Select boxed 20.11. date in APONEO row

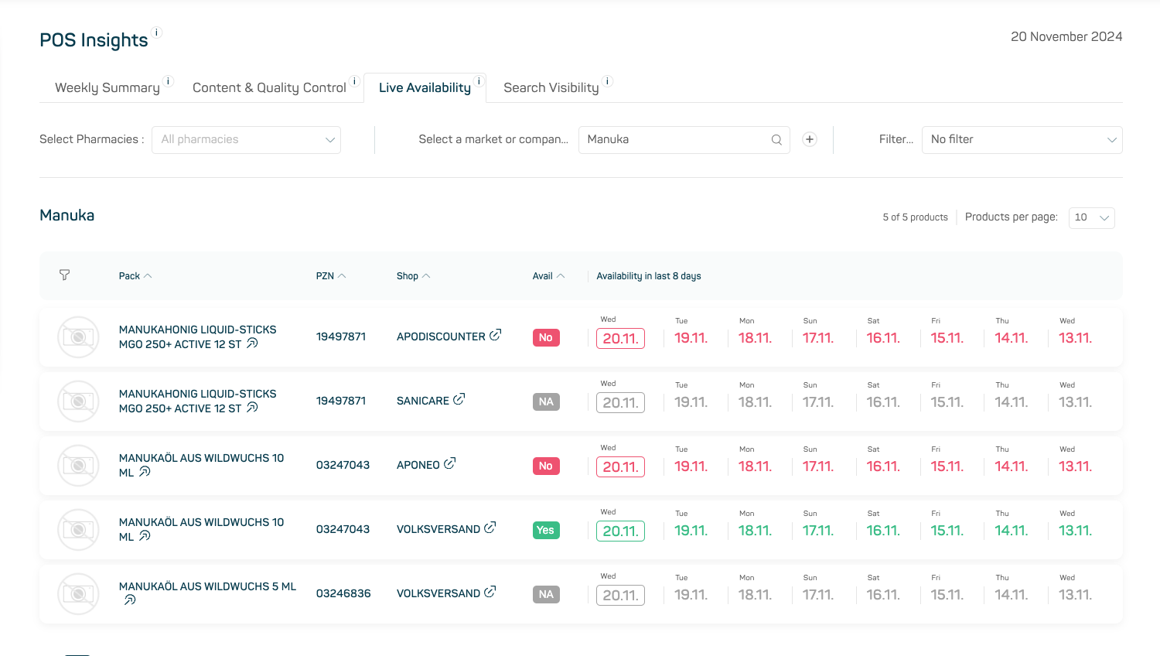[x=620, y=467]
